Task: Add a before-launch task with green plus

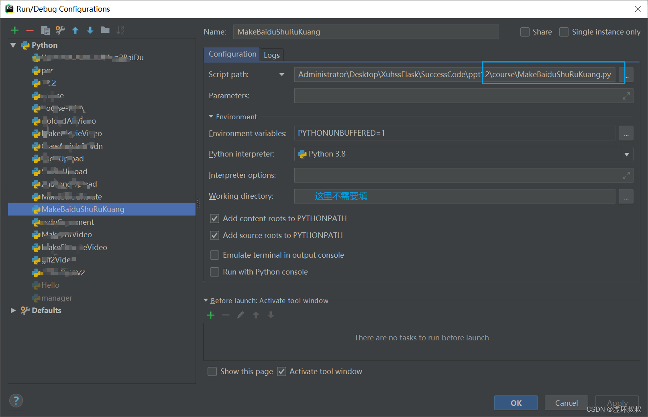Action: (x=211, y=315)
